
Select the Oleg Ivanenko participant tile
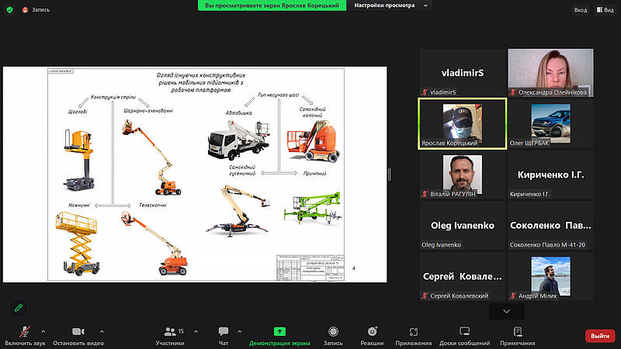[462, 226]
